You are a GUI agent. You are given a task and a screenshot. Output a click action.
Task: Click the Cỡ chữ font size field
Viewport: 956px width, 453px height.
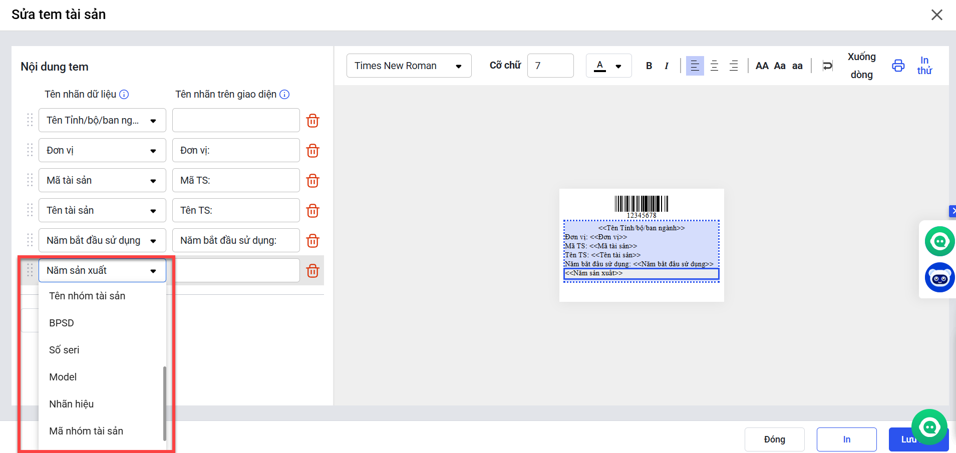[550, 66]
